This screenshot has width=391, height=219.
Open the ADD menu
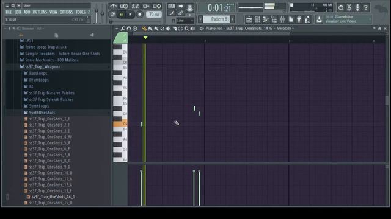point(27,12)
